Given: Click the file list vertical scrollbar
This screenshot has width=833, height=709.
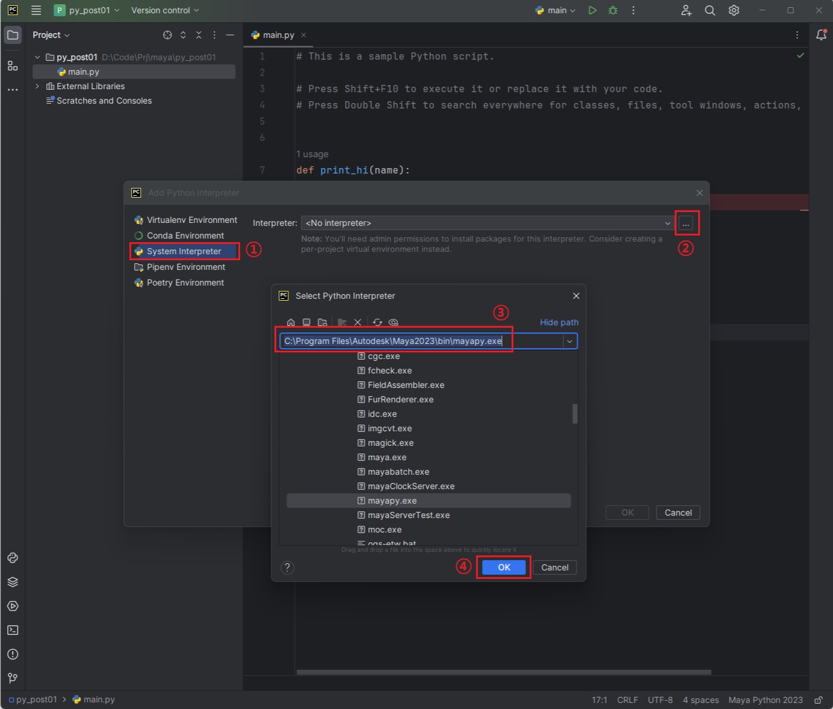Looking at the screenshot, I should coord(575,414).
